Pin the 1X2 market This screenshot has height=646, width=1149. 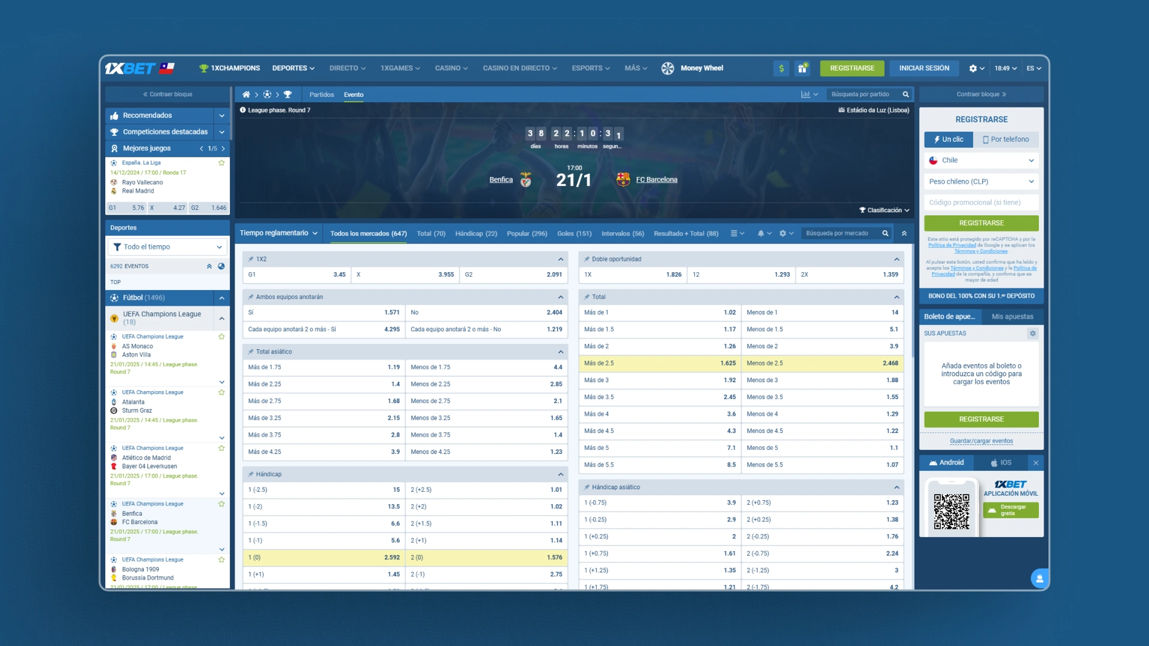[251, 259]
